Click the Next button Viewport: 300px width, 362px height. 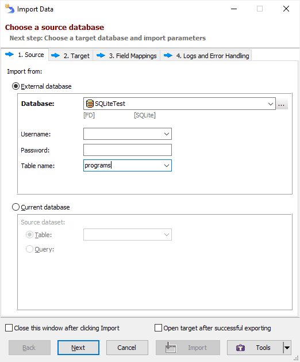[78, 348]
